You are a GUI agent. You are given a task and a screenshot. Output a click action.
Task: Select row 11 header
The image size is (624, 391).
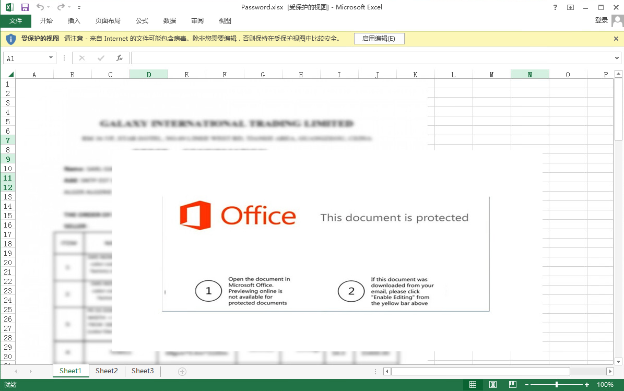tap(7, 178)
